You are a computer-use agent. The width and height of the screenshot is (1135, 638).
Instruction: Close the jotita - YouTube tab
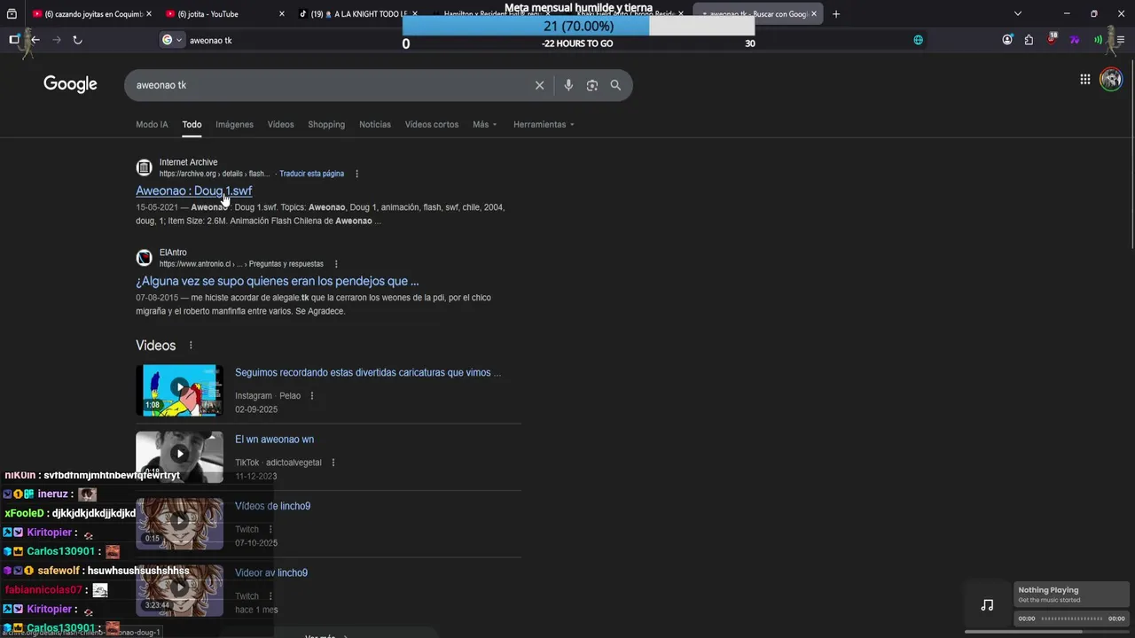coord(282,14)
